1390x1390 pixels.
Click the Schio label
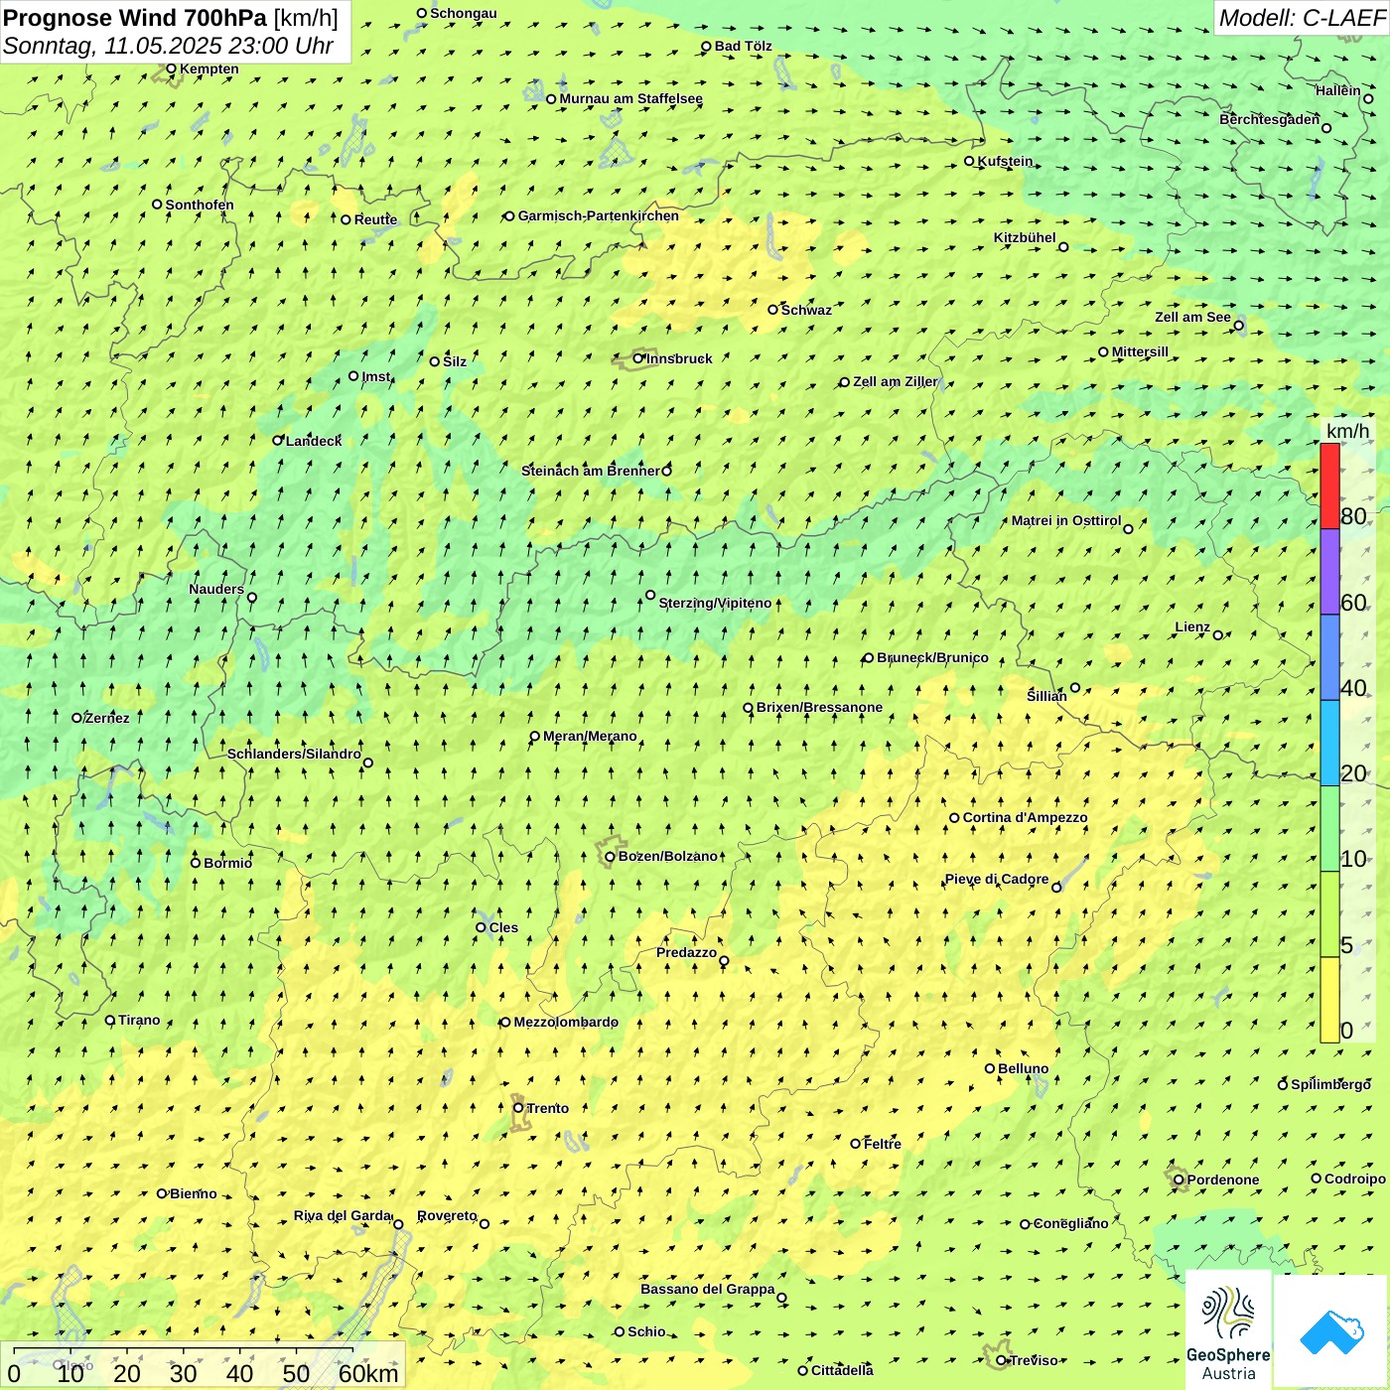click(x=646, y=1331)
